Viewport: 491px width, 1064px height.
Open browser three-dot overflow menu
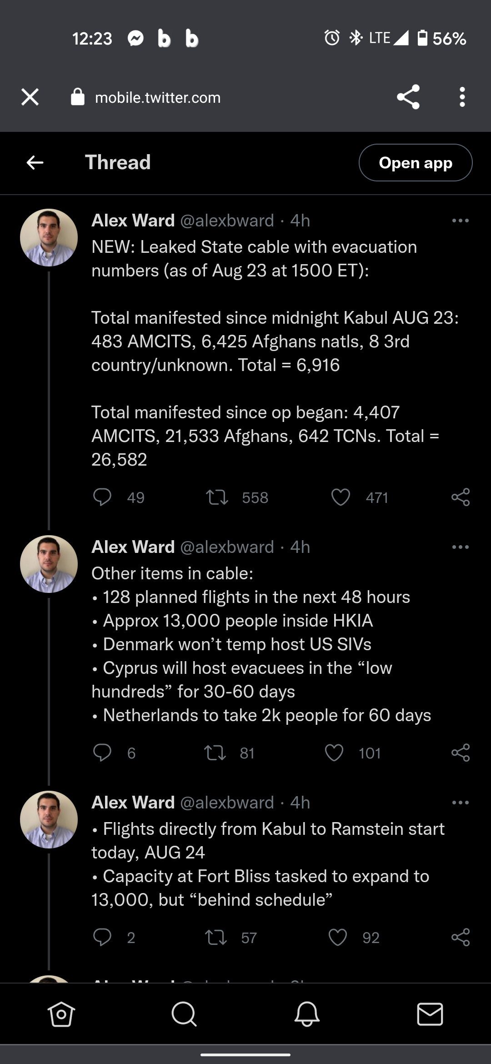tap(462, 97)
